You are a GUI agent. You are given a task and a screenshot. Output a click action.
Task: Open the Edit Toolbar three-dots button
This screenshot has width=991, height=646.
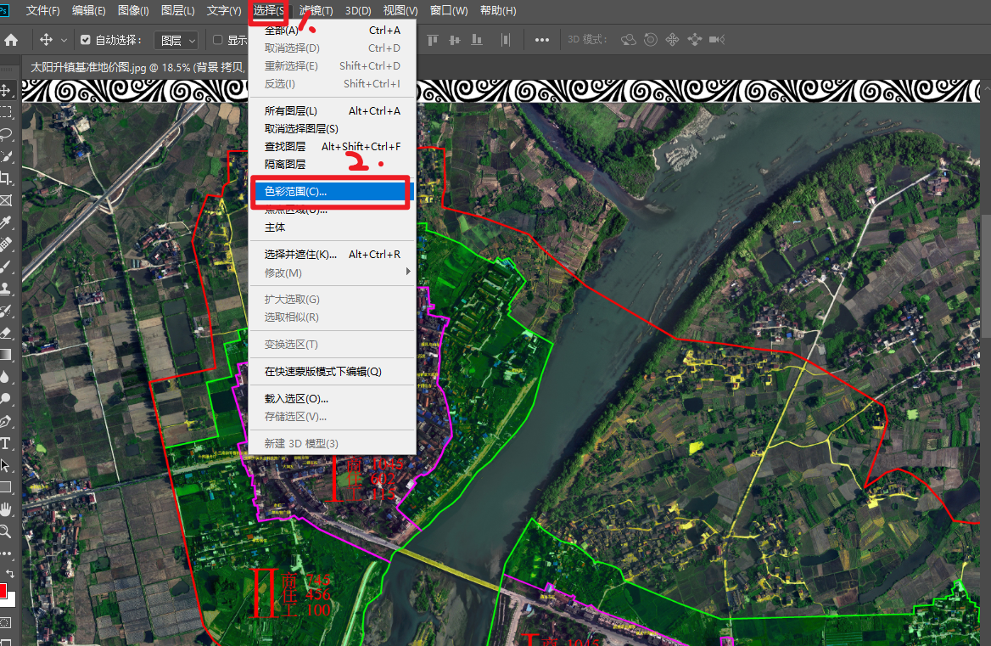6,553
